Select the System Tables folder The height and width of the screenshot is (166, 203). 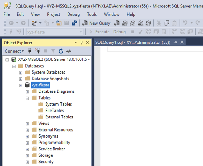point(58,104)
